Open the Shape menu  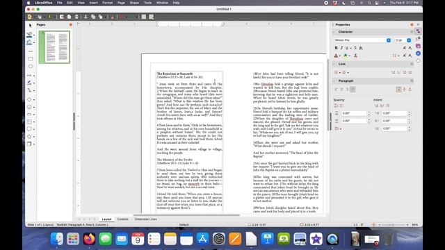[134, 3]
